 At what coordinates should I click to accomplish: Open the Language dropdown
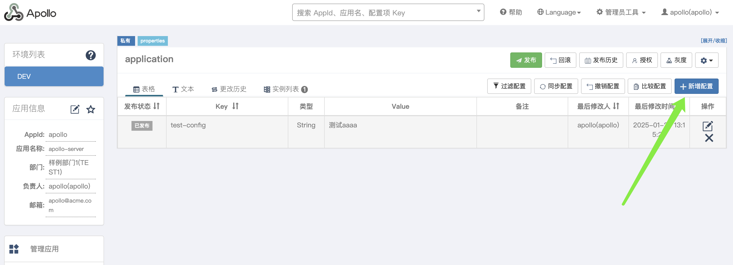click(x=559, y=12)
